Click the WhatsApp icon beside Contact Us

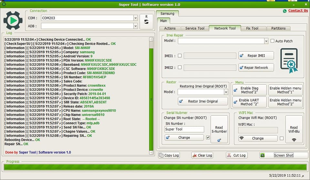click(285, 11)
